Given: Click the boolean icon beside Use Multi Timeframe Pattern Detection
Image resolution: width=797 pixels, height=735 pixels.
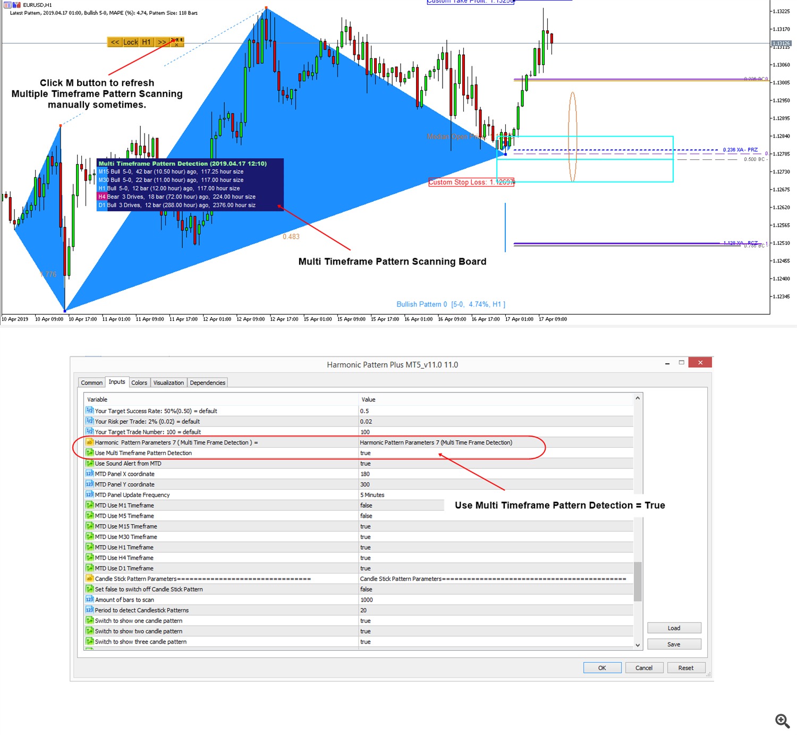Looking at the screenshot, I should (90, 453).
